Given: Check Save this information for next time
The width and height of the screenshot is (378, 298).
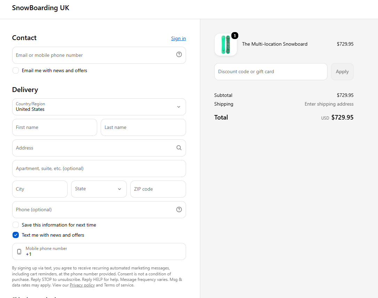Looking at the screenshot, I should coord(16,225).
